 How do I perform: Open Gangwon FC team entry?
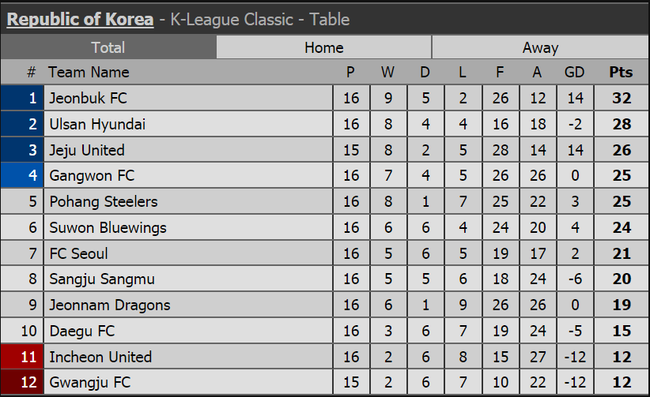click(92, 175)
